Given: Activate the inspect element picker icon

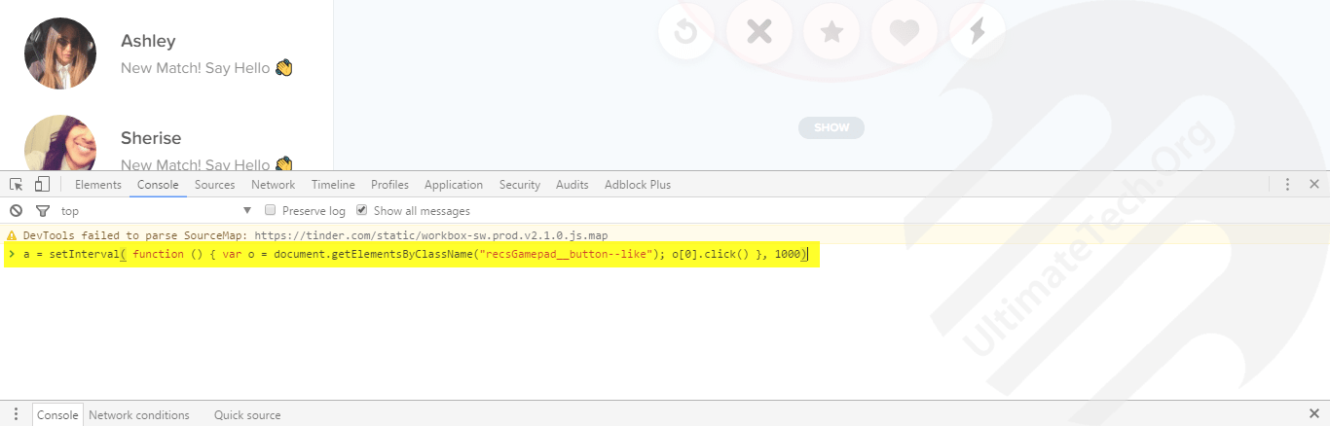Looking at the screenshot, I should click(x=17, y=185).
